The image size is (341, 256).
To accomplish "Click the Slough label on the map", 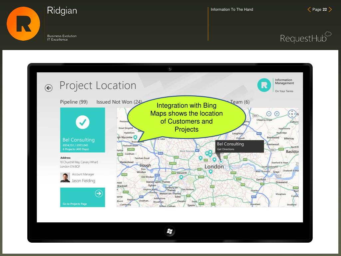I will [x=145, y=165].
